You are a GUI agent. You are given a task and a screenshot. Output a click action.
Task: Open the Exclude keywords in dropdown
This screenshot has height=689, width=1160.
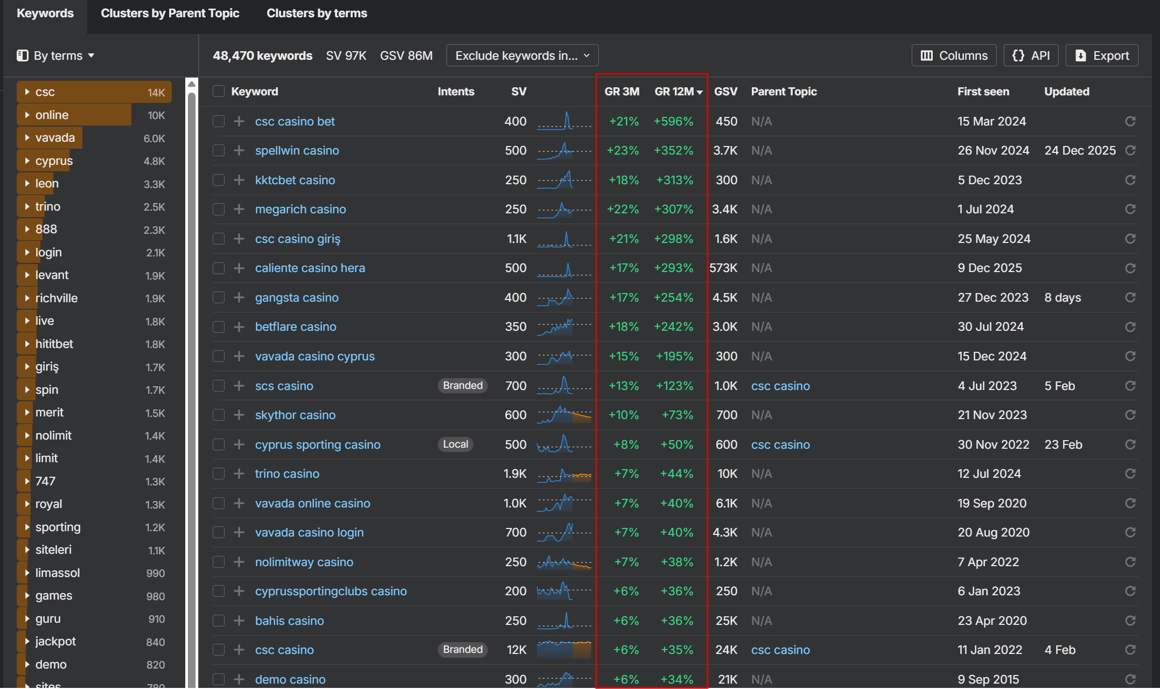(522, 55)
